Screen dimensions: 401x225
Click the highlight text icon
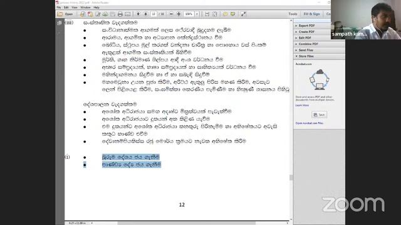click(x=232, y=14)
